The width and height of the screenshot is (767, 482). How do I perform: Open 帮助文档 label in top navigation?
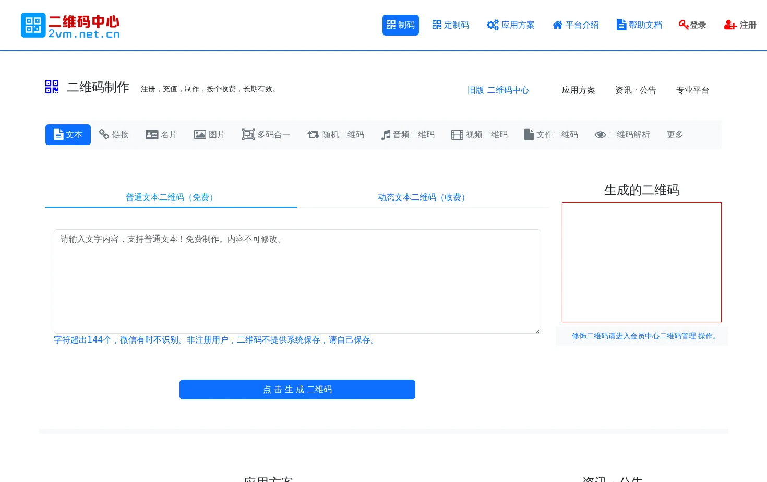tap(645, 25)
